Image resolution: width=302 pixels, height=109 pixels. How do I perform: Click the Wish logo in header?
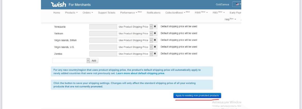(58, 4)
